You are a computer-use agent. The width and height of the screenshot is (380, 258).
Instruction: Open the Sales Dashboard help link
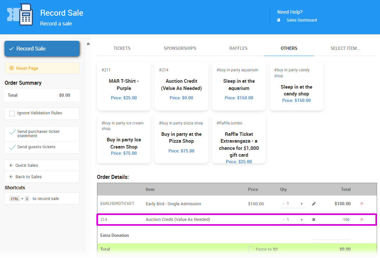point(301,20)
